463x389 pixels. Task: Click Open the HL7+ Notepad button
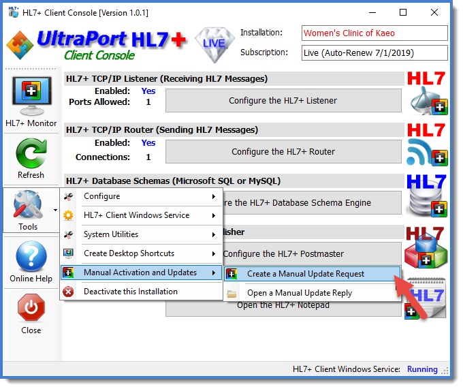[x=283, y=309]
